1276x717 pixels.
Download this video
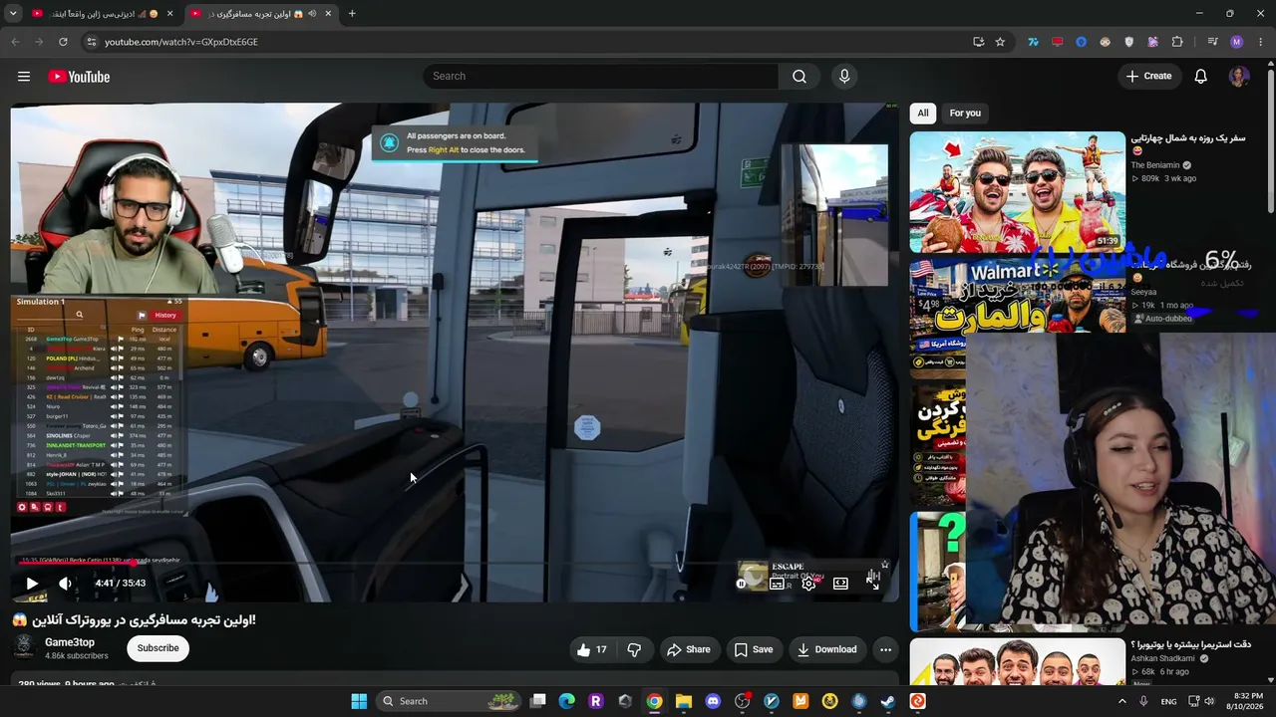(x=826, y=649)
